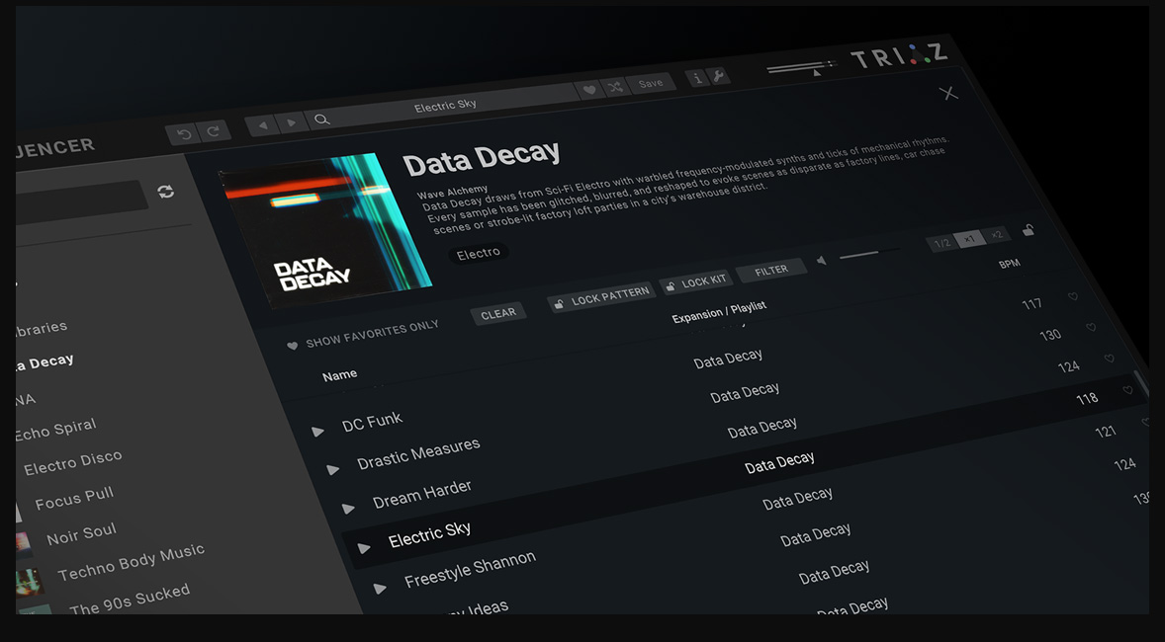Image resolution: width=1165 pixels, height=642 pixels.
Task: Select Noir Soul in the library list
Action: click(x=81, y=535)
